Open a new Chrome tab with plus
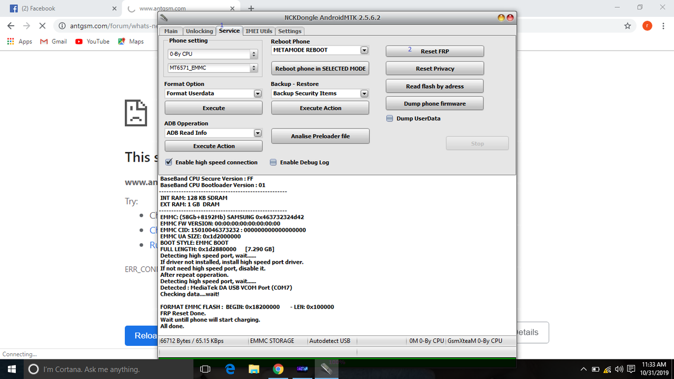This screenshot has width=674, height=379. tap(251, 8)
